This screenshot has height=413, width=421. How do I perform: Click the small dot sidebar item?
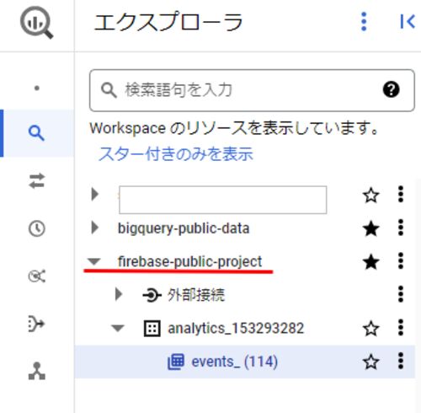37,88
